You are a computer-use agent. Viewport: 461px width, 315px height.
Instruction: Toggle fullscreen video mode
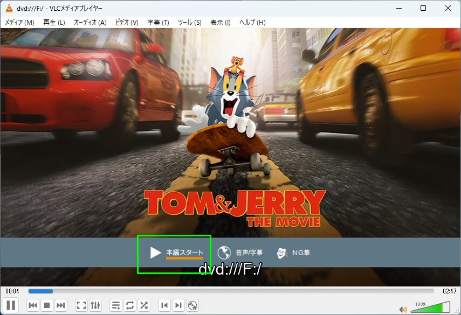click(x=81, y=305)
